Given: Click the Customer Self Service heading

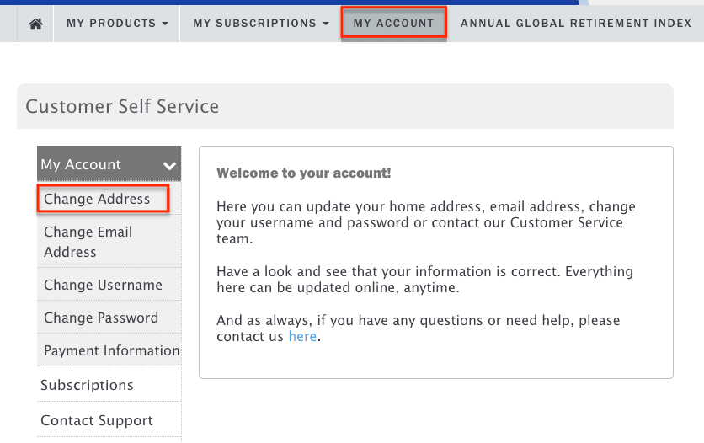Looking at the screenshot, I should [x=122, y=106].
